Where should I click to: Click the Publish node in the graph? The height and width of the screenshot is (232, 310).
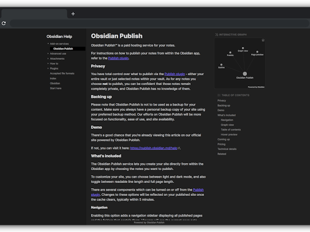(230, 52)
